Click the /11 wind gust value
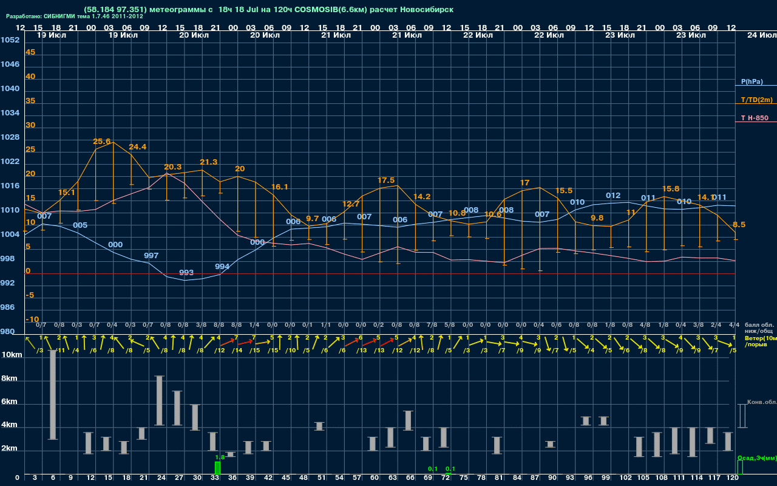Viewport: 777px width, 486px height. pos(59,350)
